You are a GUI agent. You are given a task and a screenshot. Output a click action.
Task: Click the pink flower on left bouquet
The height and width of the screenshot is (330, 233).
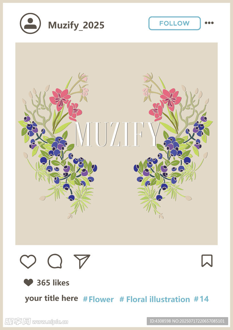pyautogui.click(x=60, y=99)
